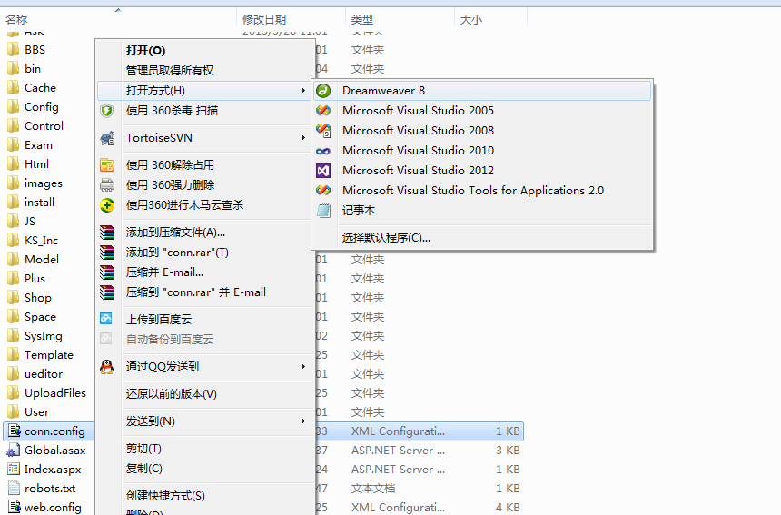Select 使用 360解除占用 entry
781x515 pixels.
[205, 165]
